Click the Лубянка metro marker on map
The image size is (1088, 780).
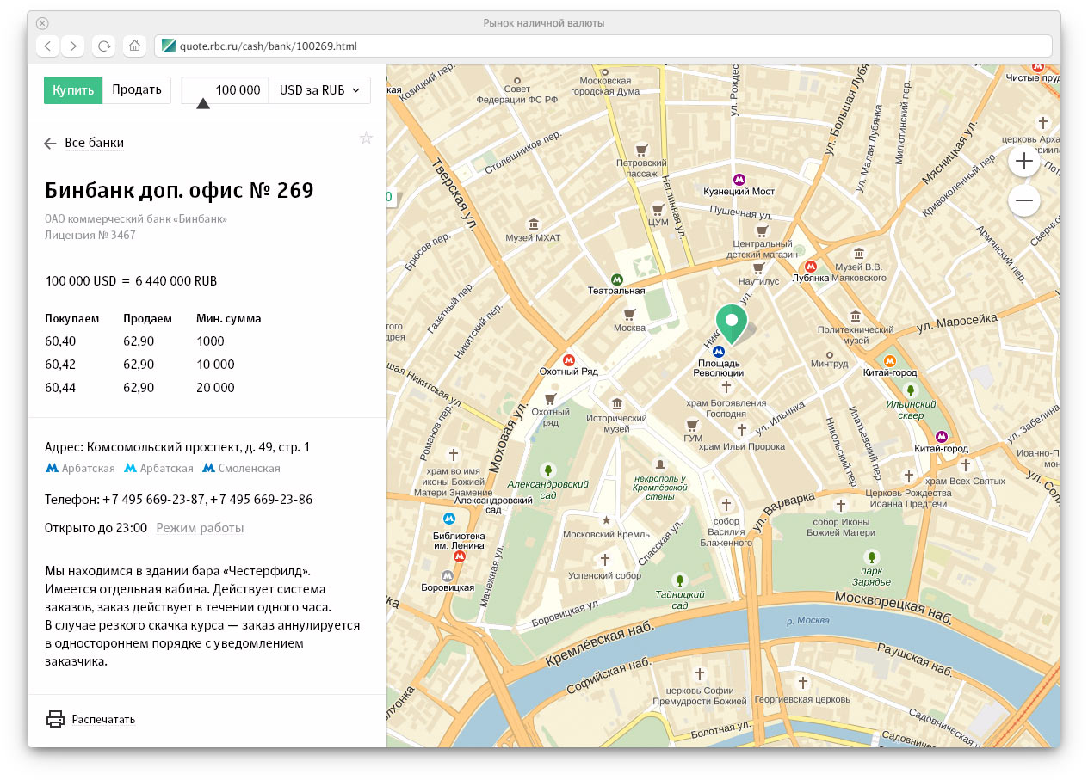(810, 267)
